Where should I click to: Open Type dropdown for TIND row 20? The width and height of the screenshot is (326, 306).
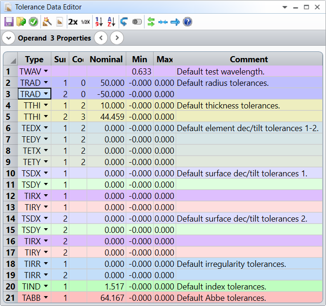coord(46,286)
